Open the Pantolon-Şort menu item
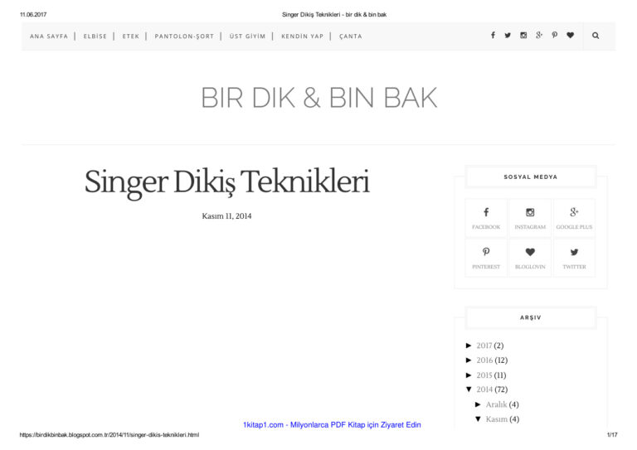 [x=184, y=36]
